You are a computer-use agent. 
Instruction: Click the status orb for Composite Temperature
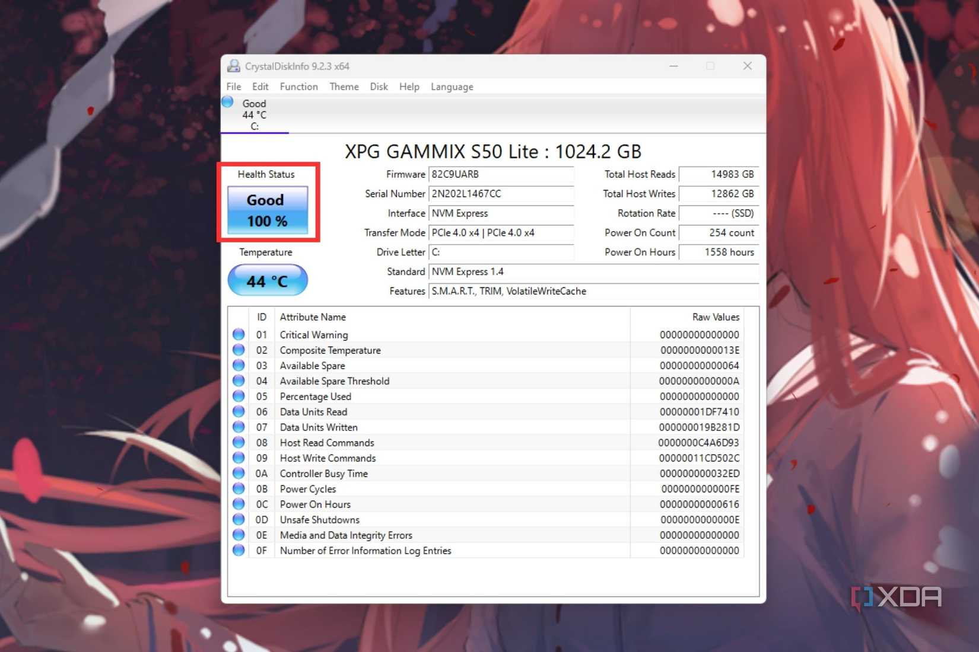tap(239, 350)
